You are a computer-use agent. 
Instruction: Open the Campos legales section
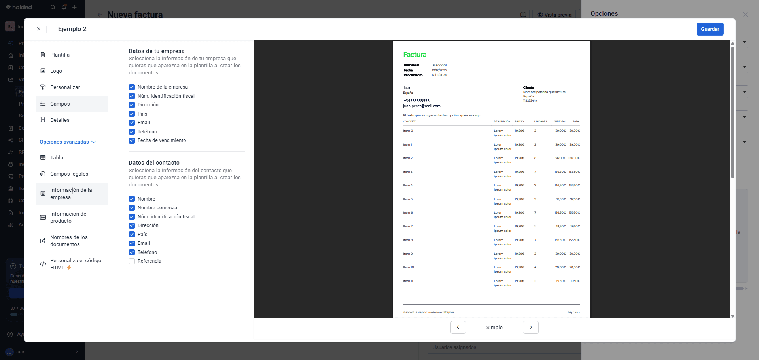72,174
